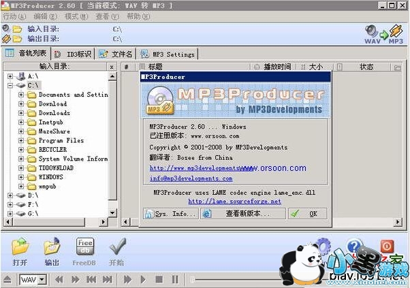Click the red power exit icon
Image resolution: width=410 pixels, height=288 pixels.
387,246
